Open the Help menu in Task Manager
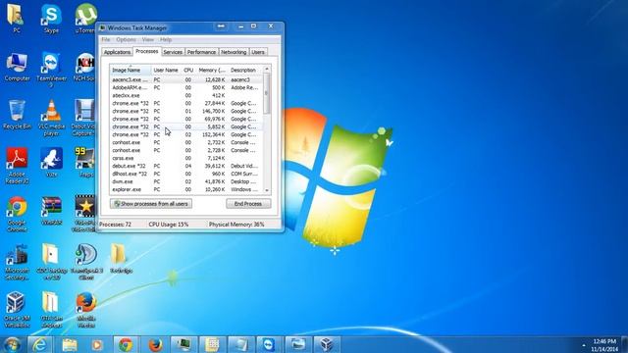The image size is (628, 353). tap(166, 39)
